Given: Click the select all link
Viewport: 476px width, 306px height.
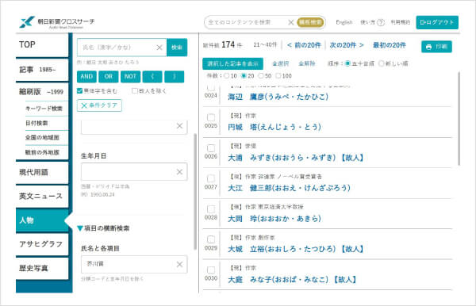Looking at the screenshot, I should [x=280, y=63].
